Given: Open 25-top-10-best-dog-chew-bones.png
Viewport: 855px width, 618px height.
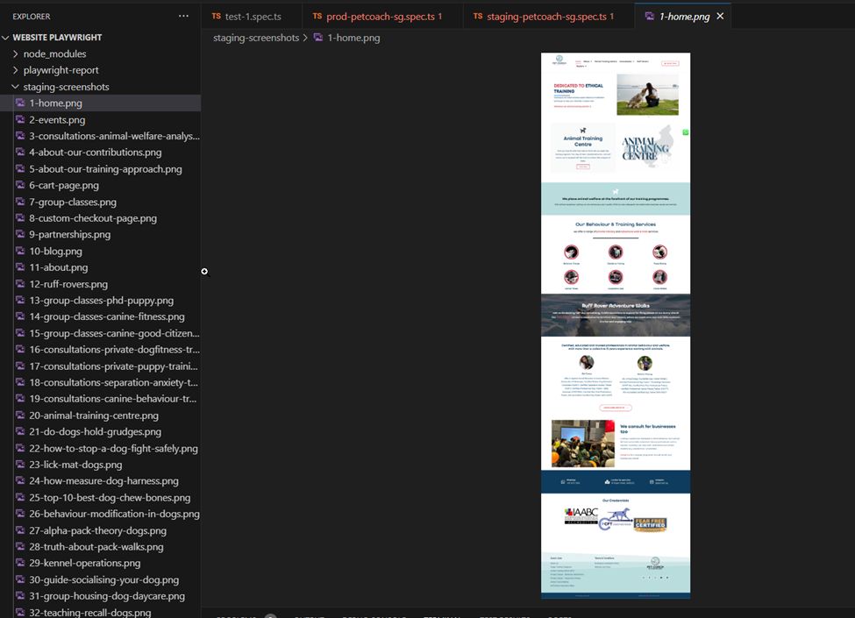Looking at the screenshot, I should [100, 498].
